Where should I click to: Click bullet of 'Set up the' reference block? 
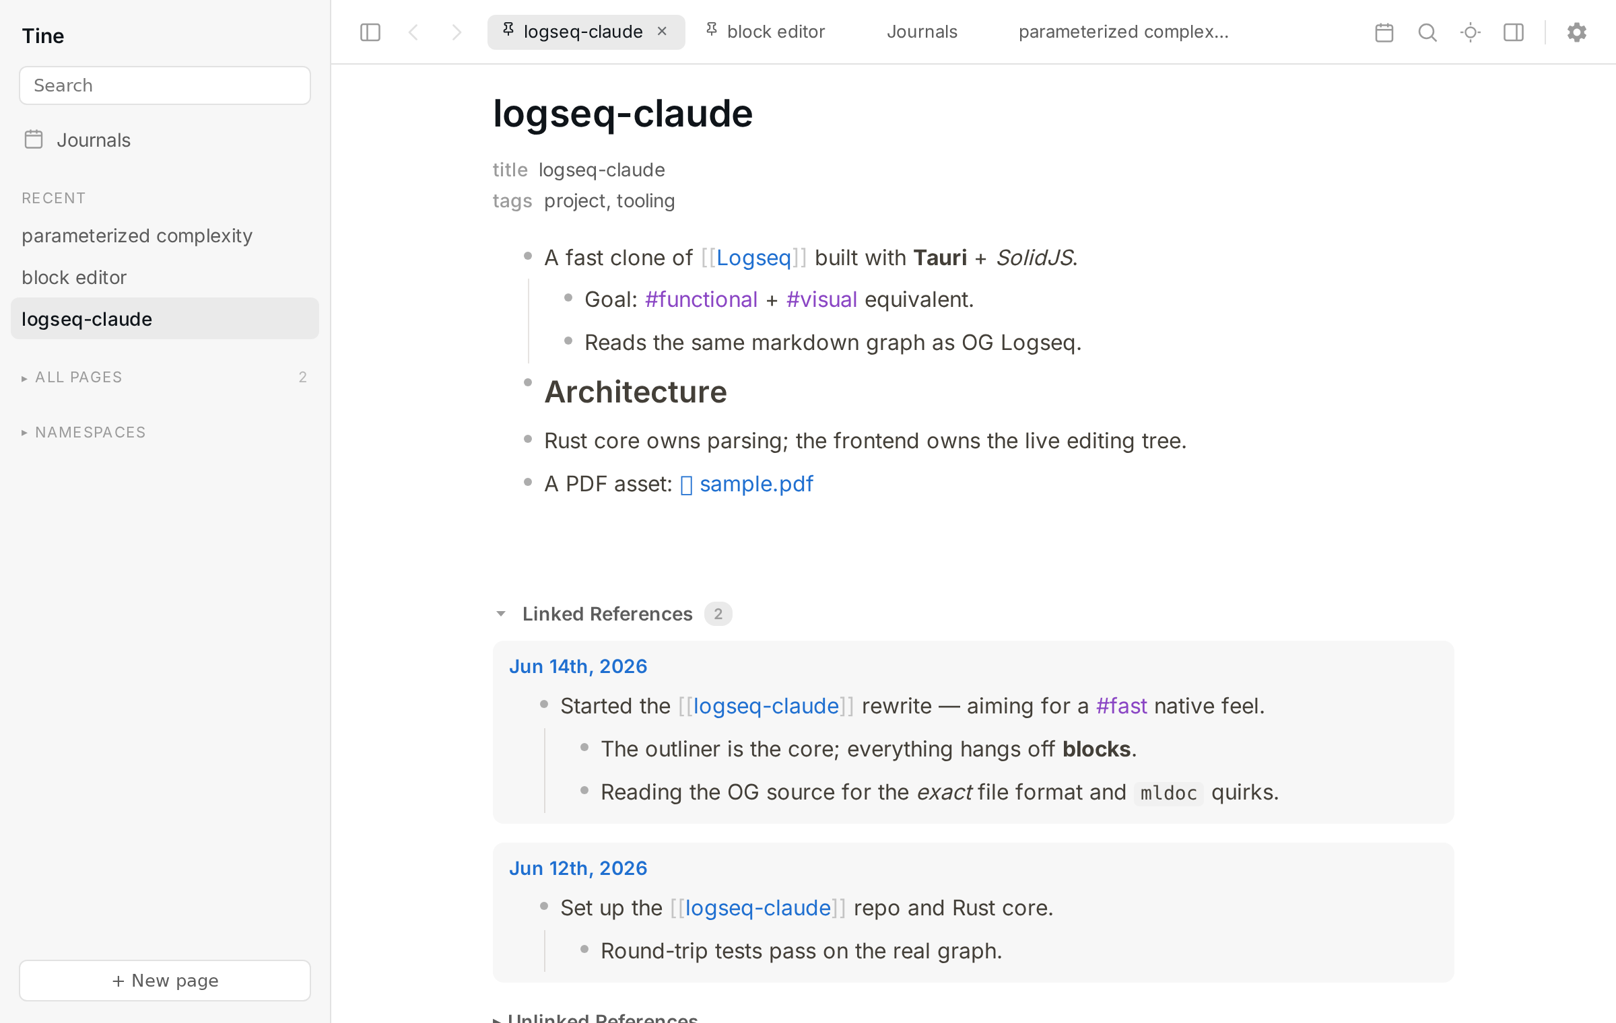pyautogui.click(x=544, y=907)
